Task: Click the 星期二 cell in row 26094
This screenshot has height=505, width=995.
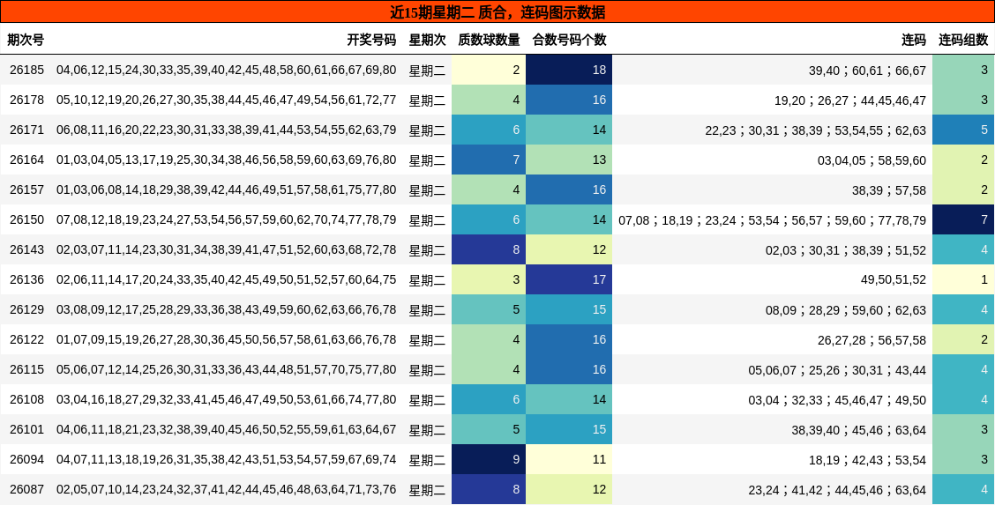Action: point(427,460)
